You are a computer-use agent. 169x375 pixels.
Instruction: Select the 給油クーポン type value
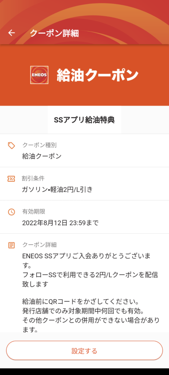(42, 156)
